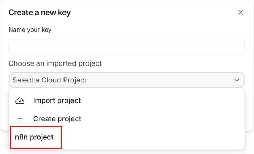Collapse the Select a Cloud Project dropdown

126,80
